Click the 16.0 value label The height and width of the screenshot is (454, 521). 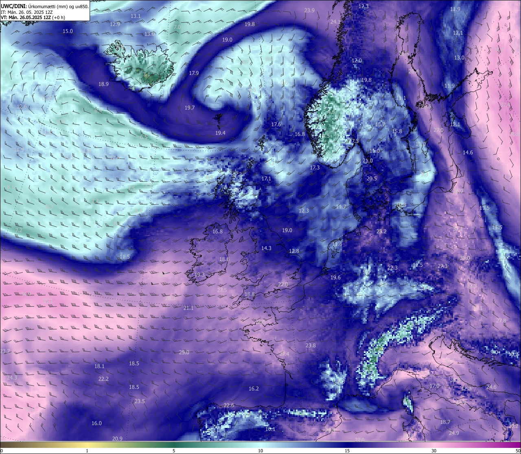(96, 423)
